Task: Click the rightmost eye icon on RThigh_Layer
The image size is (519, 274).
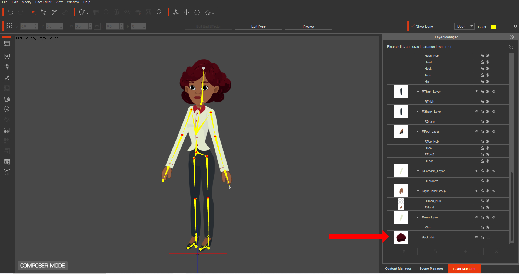Action: coord(494,92)
